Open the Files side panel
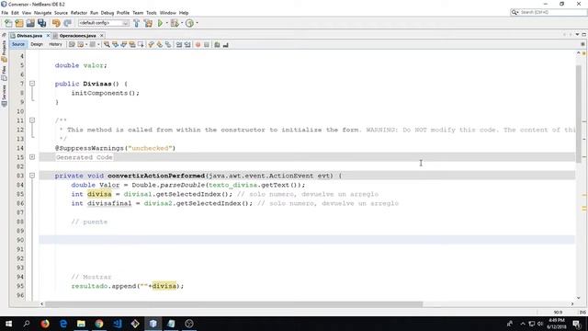This screenshot has width=588, height=331. point(4,74)
